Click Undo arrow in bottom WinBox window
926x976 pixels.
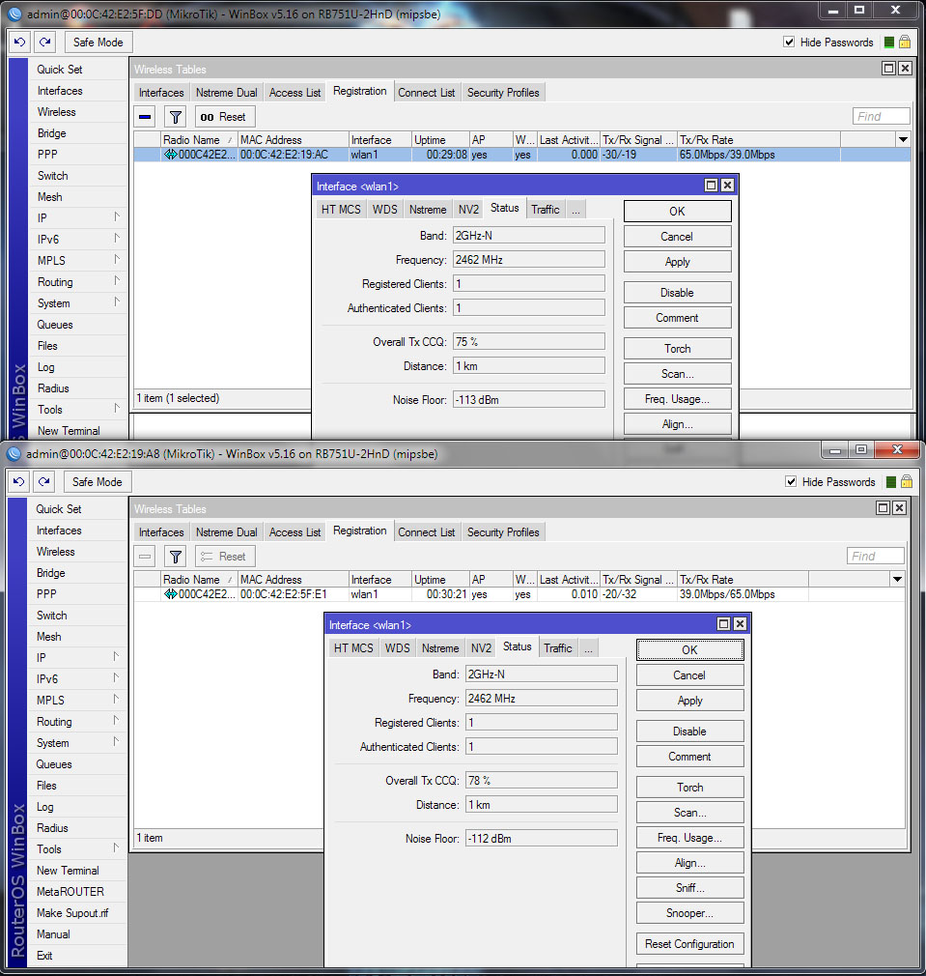coord(19,482)
